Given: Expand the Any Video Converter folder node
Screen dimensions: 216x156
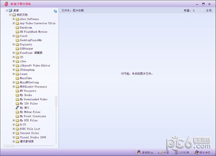Looking at the screenshot, I should [14, 23].
